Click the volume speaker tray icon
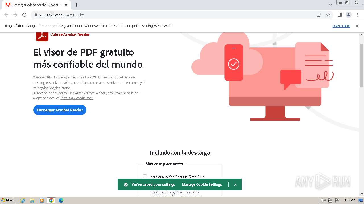 tap(323, 200)
